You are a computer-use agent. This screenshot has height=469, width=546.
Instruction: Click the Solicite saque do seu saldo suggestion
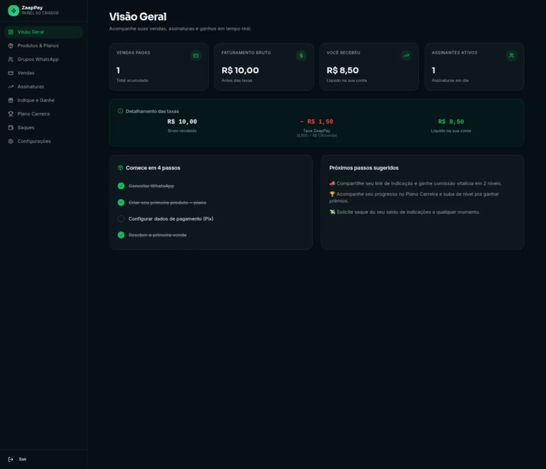pyautogui.click(x=405, y=212)
